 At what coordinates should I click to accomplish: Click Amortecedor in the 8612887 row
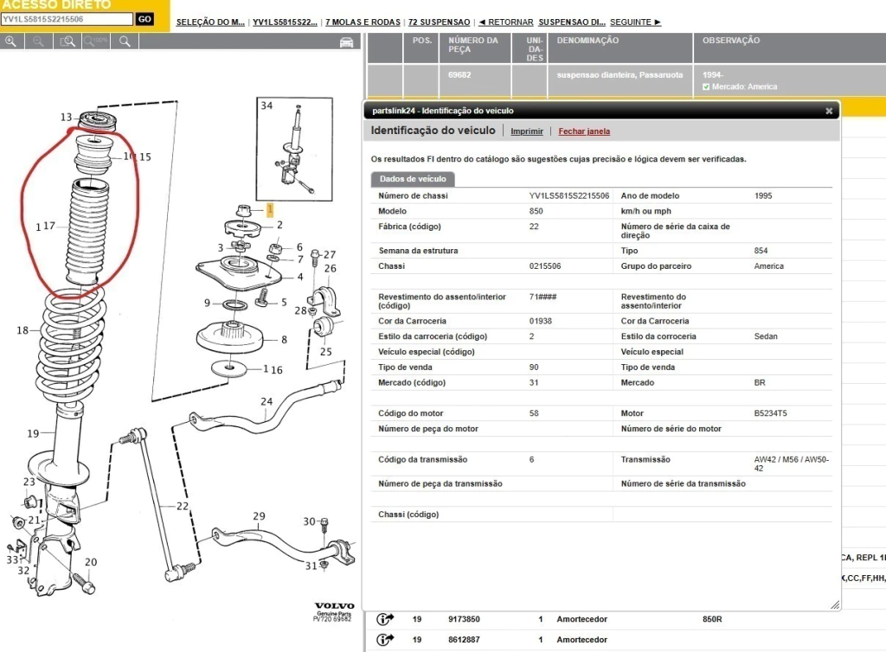pos(582,640)
